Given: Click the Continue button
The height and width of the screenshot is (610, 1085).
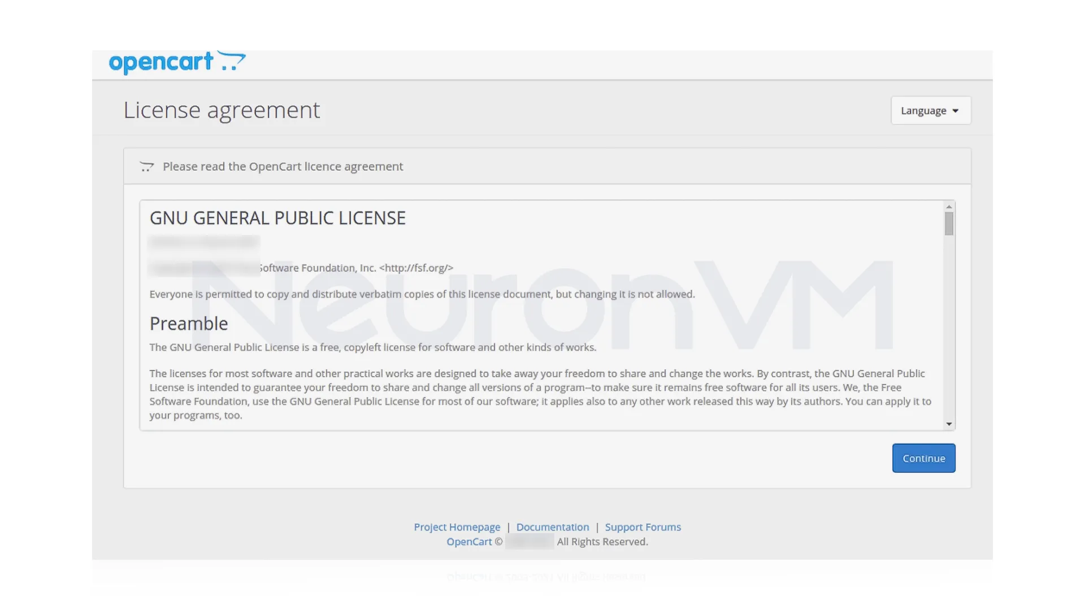Looking at the screenshot, I should point(923,458).
